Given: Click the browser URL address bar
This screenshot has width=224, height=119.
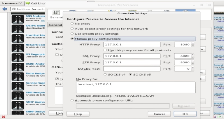Looking at the screenshot, I should tap(28, 9).
